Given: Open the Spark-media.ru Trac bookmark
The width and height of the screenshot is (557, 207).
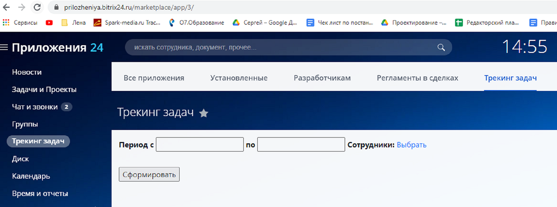Looking at the screenshot, I should pyautogui.click(x=127, y=23).
